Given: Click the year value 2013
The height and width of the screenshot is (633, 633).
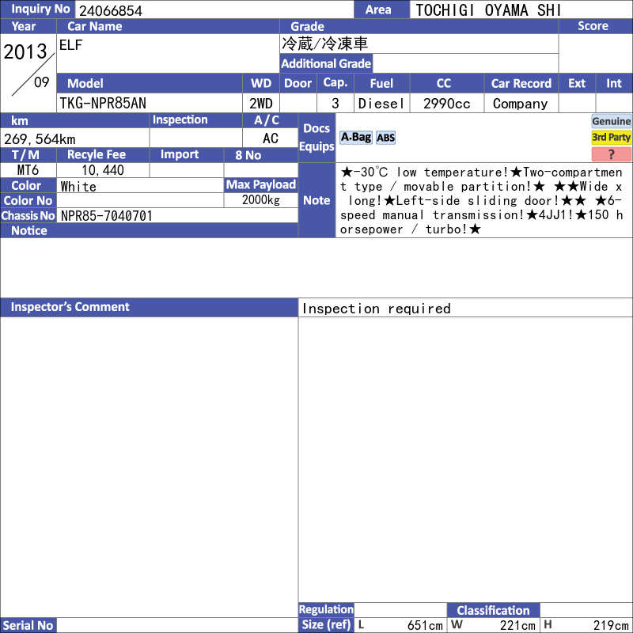Looking at the screenshot, I should 25,51.
